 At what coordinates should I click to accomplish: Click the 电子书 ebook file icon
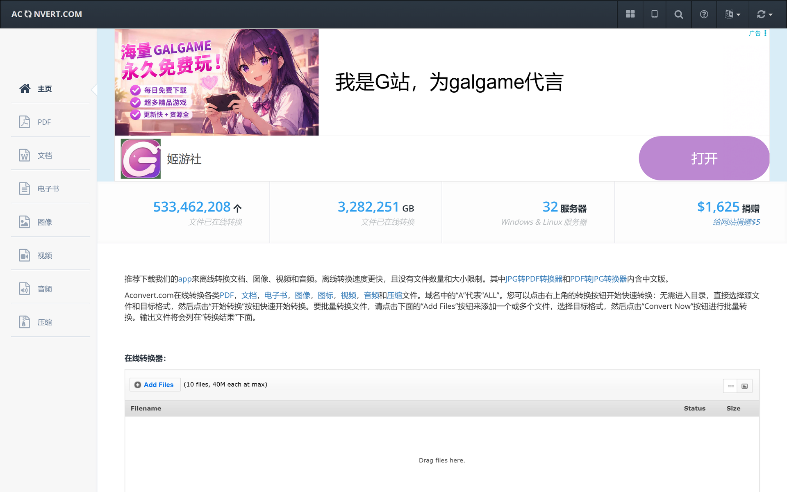click(x=25, y=189)
